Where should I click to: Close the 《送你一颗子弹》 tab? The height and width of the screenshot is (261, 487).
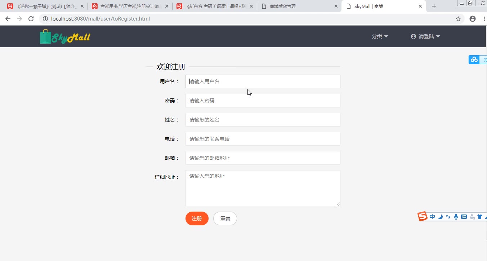[x=82, y=6]
